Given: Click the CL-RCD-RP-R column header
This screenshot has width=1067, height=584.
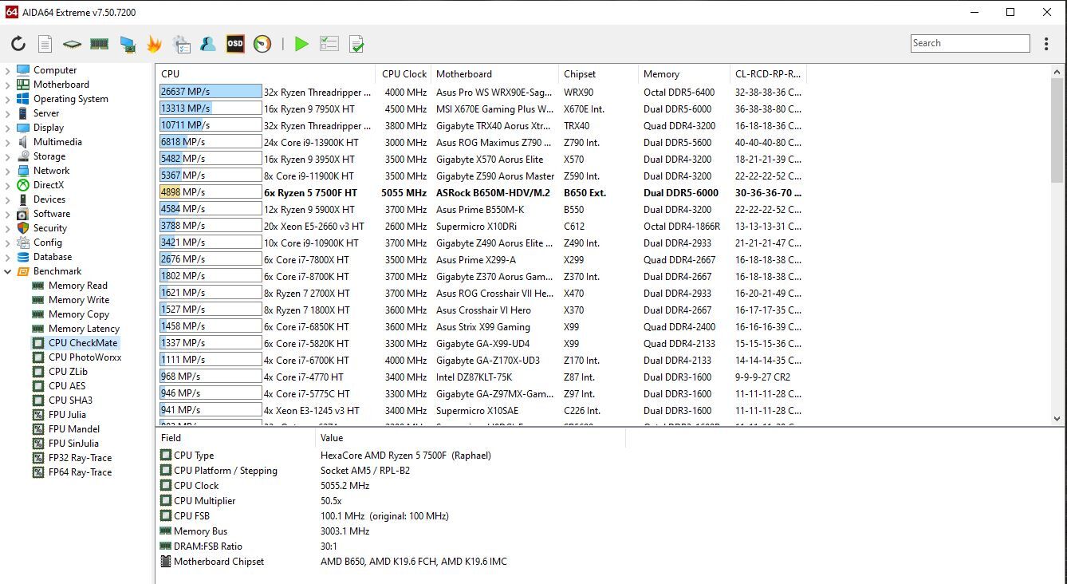Looking at the screenshot, I should pyautogui.click(x=768, y=74).
